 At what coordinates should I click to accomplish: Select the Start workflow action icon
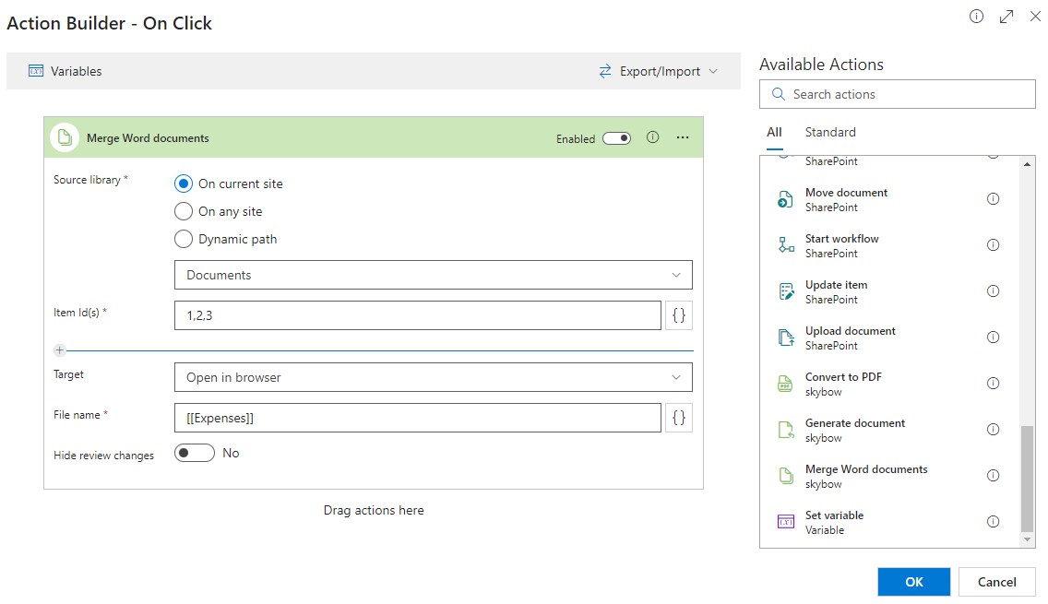[x=786, y=245]
